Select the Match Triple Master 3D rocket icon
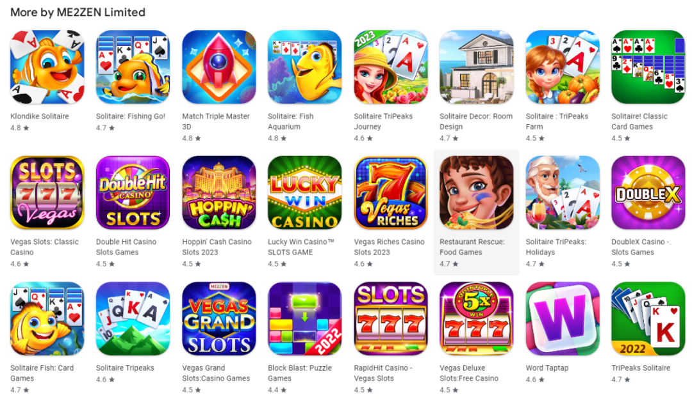Viewport: 692px width, 404px height. tap(219, 67)
